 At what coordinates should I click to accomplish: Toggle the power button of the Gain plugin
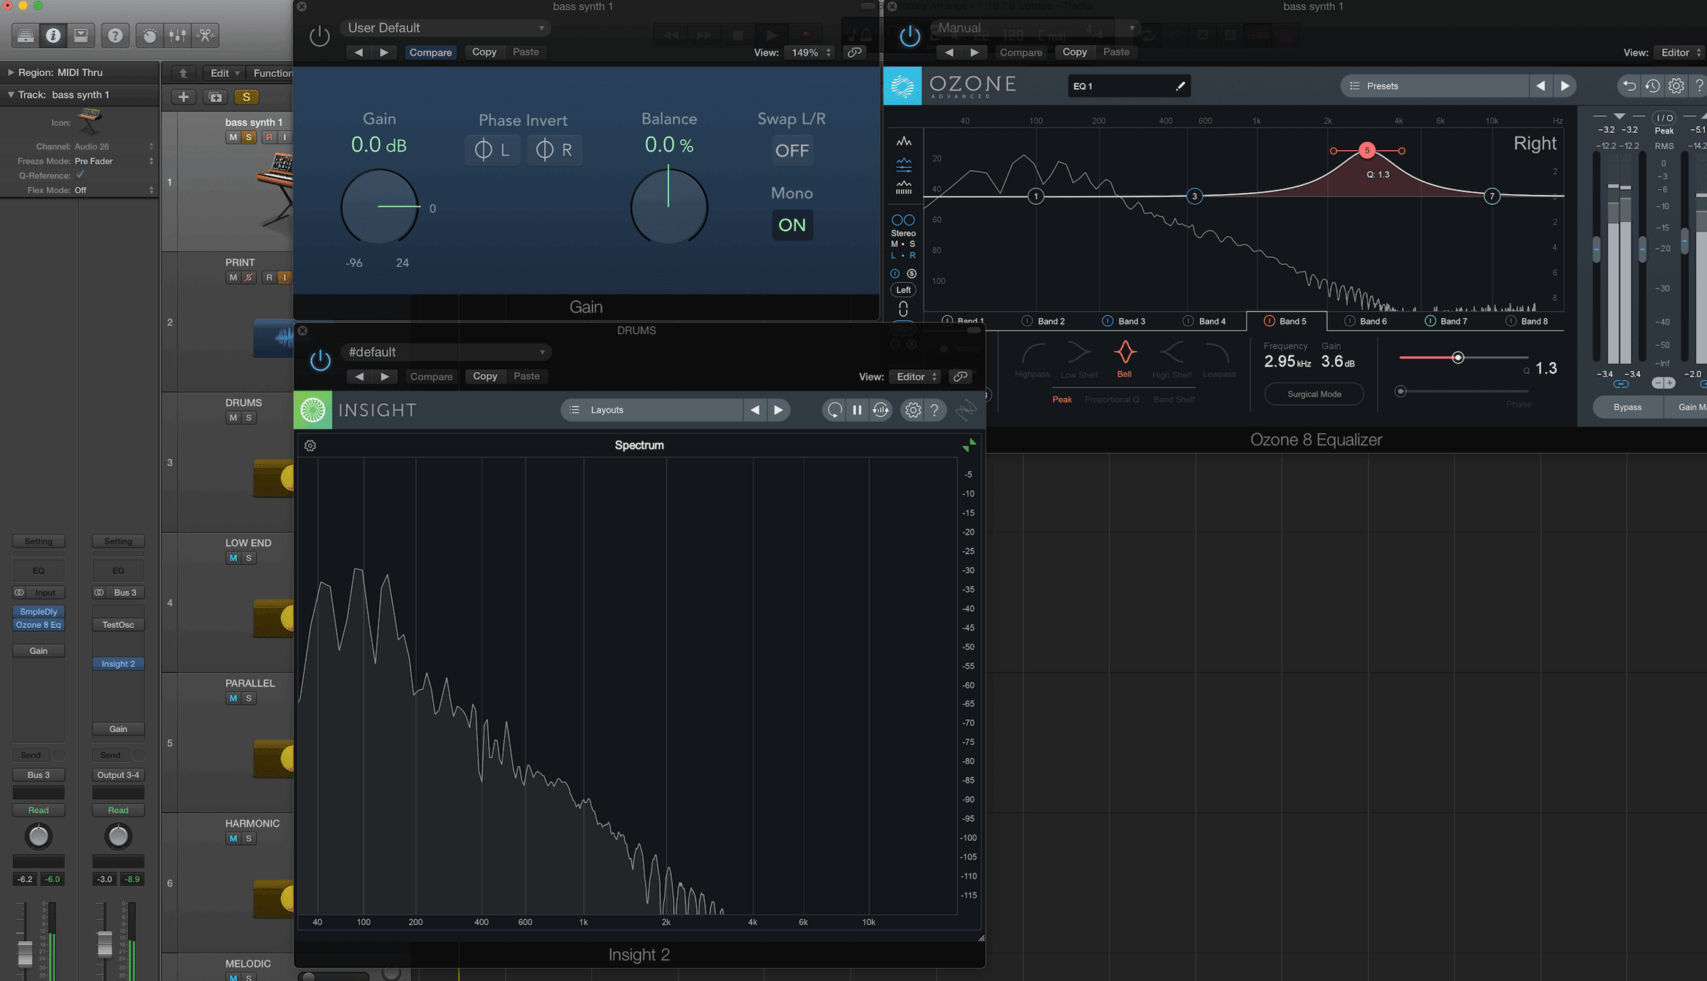tap(319, 36)
